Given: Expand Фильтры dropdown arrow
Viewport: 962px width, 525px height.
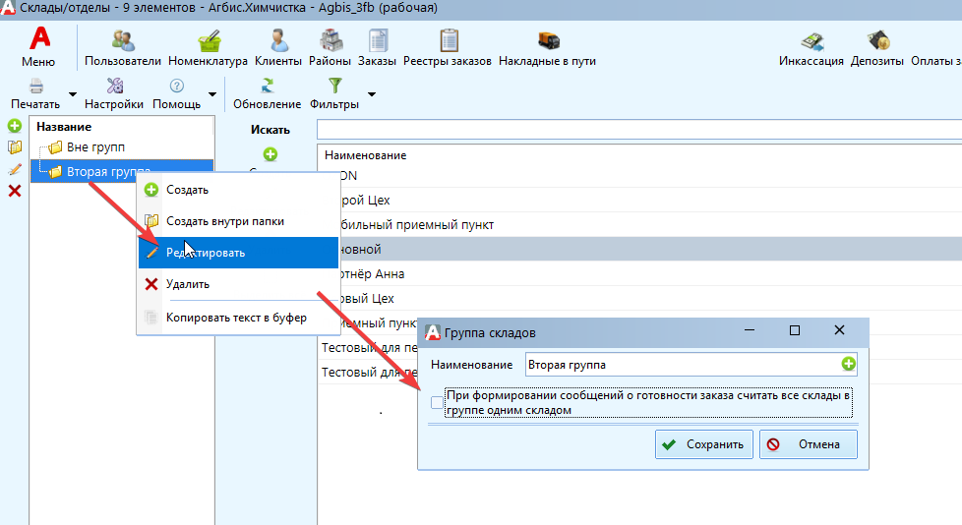Looking at the screenshot, I should 371,94.
